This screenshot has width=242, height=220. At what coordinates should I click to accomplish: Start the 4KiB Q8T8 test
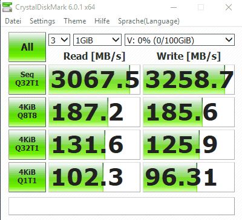pyautogui.click(x=27, y=112)
